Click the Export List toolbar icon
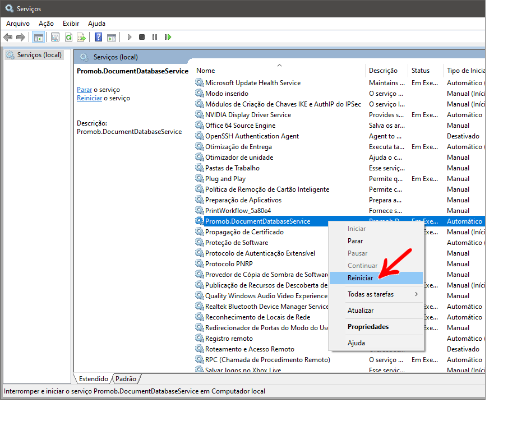Image resolution: width=517 pixels, height=426 pixels. [x=81, y=37]
